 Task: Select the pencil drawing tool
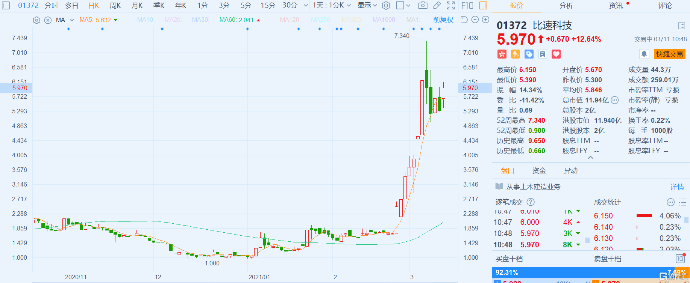pyautogui.click(x=437, y=5)
